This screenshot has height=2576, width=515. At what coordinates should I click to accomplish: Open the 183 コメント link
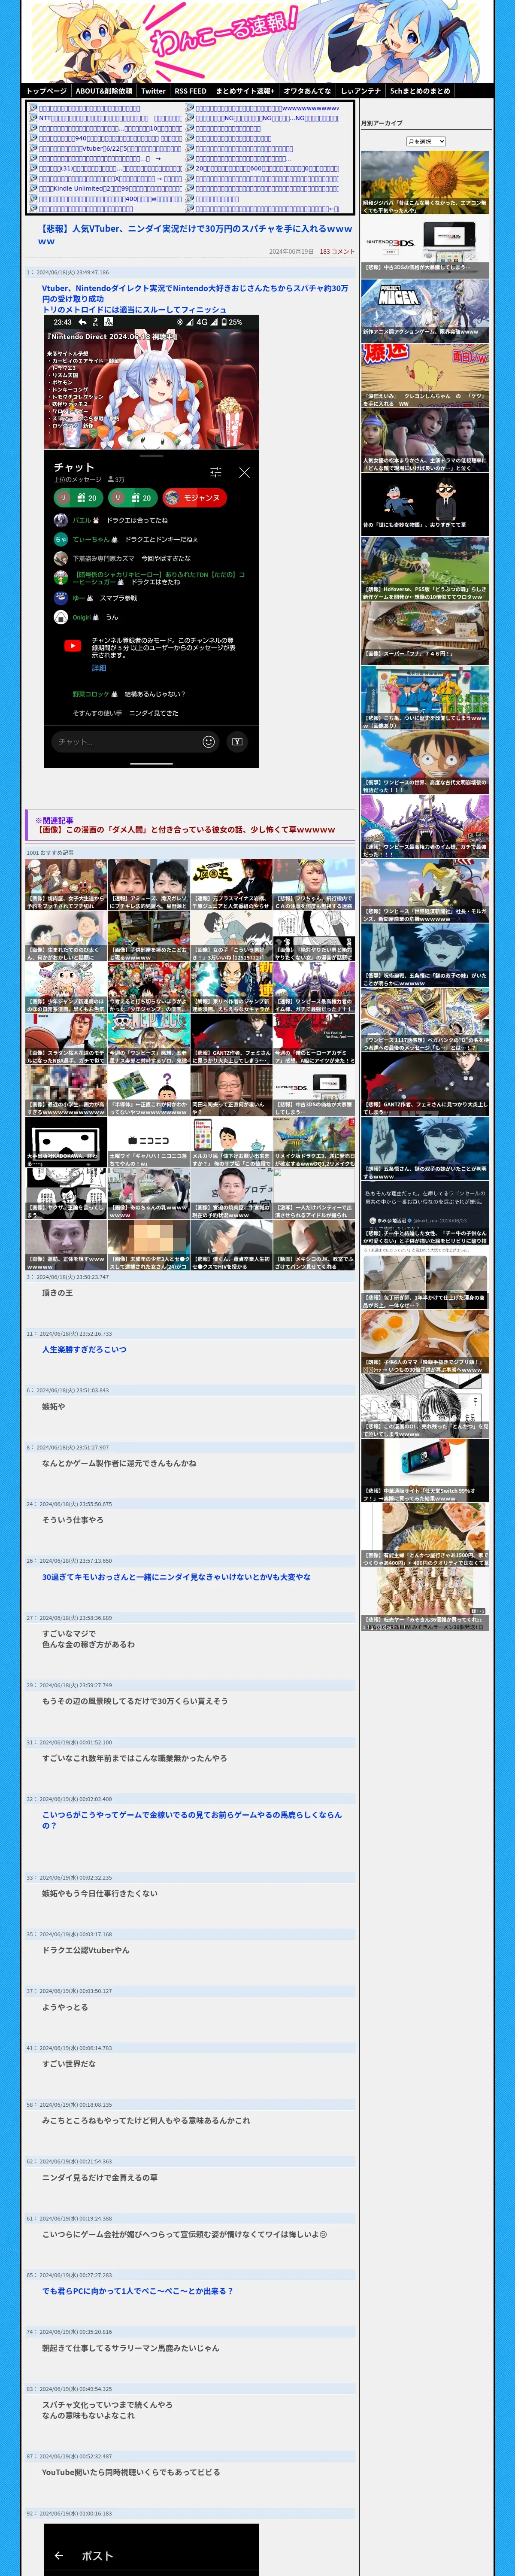(337, 251)
